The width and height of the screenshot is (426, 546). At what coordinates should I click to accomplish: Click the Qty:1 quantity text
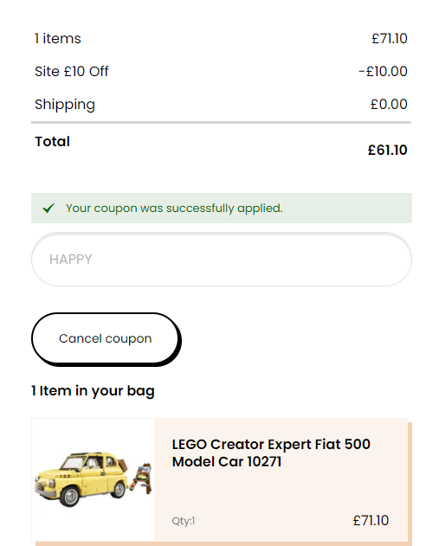(184, 521)
